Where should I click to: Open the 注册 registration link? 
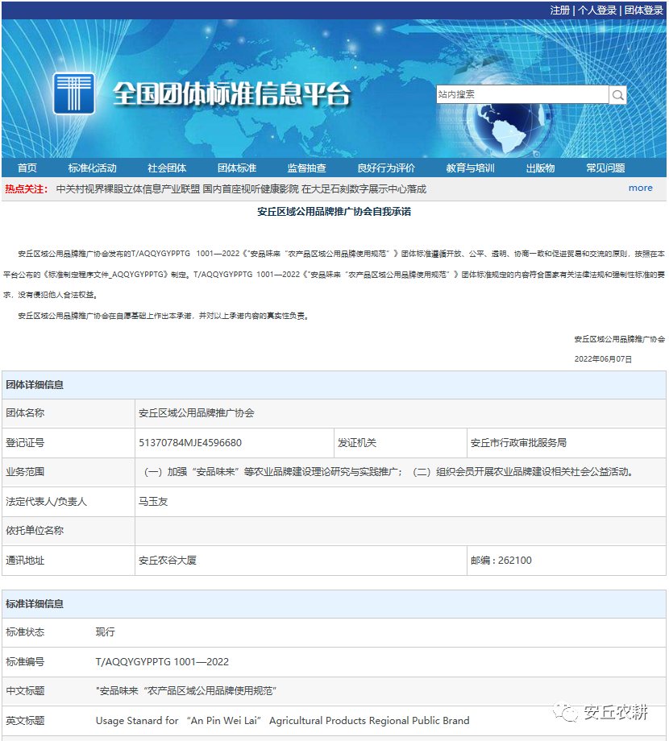560,10
